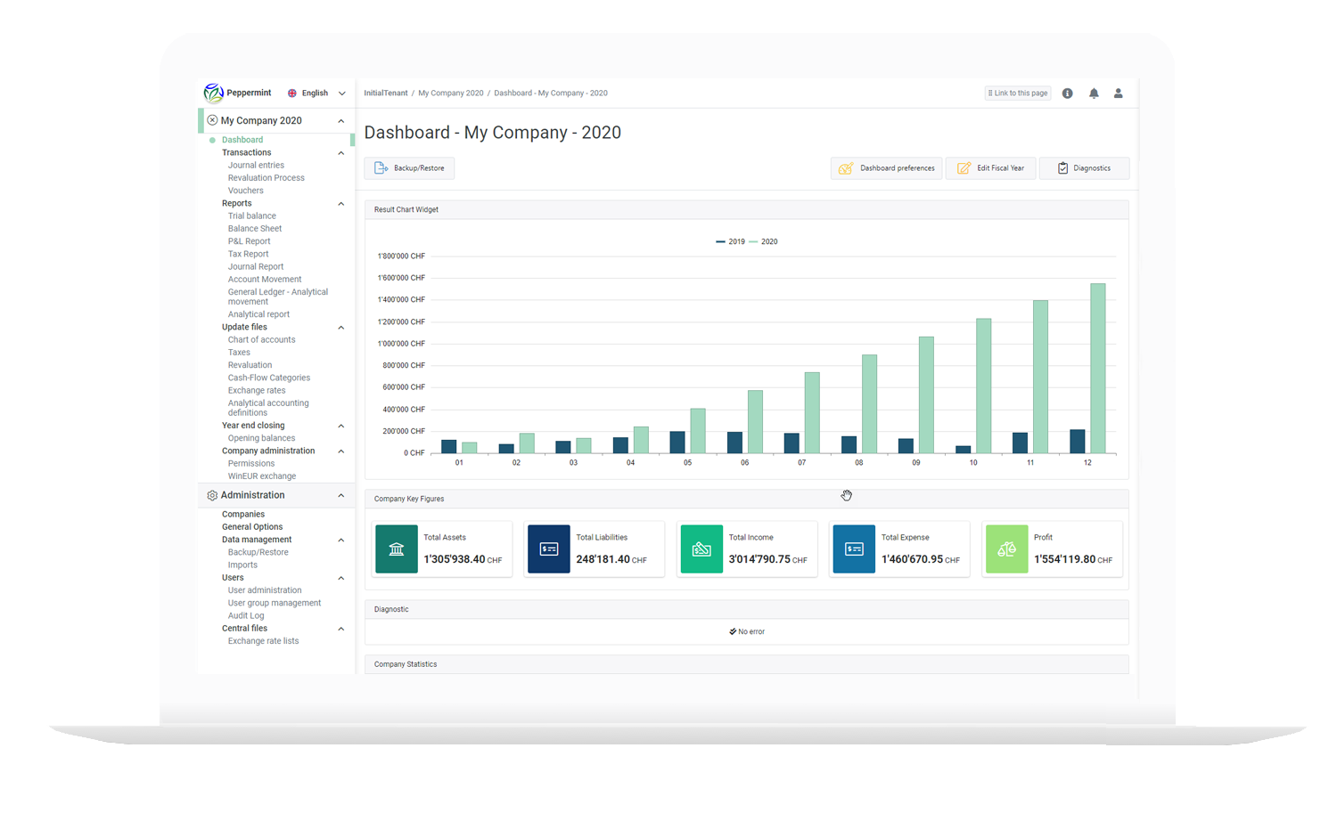Viewport: 1337px width, 813px height.
Task: Click the info circle icon
Action: (1067, 93)
